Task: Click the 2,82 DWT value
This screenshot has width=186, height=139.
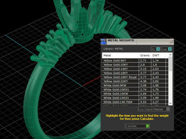Action: (x=155, y=81)
